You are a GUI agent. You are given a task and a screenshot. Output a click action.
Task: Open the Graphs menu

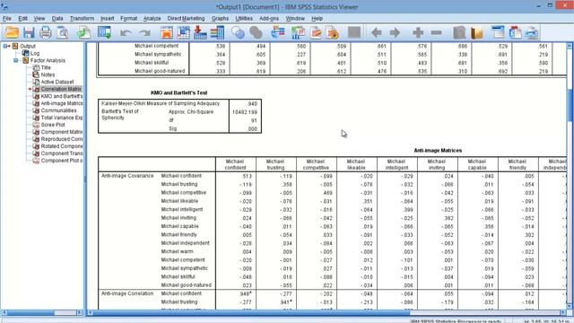(220, 18)
